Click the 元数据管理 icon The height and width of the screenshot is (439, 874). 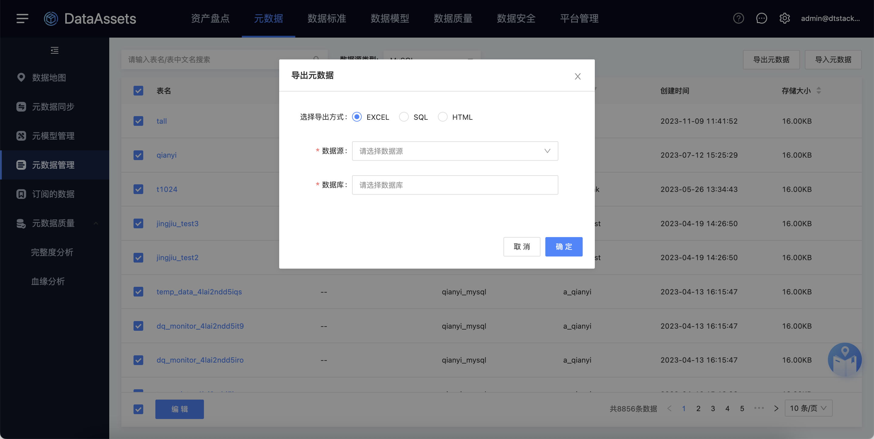(x=21, y=165)
